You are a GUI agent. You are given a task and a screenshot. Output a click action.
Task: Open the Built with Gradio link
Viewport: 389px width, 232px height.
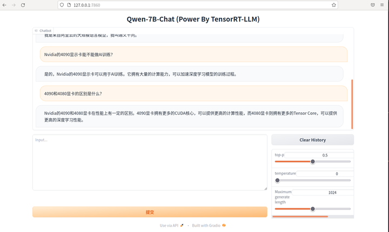pos(209,226)
